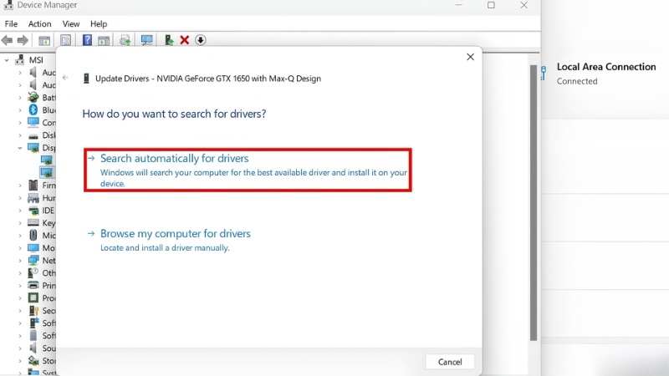Screen dimensions: 669x376
Task: Open the Action menu
Action: pyautogui.click(x=39, y=24)
